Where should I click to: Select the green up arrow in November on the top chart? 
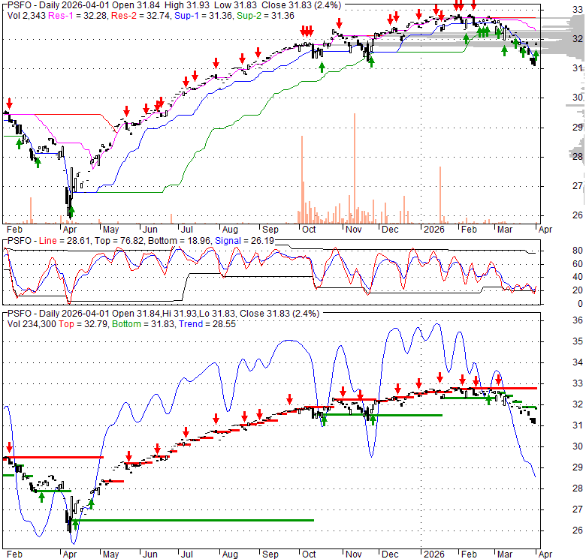pyautogui.click(x=370, y=60)
